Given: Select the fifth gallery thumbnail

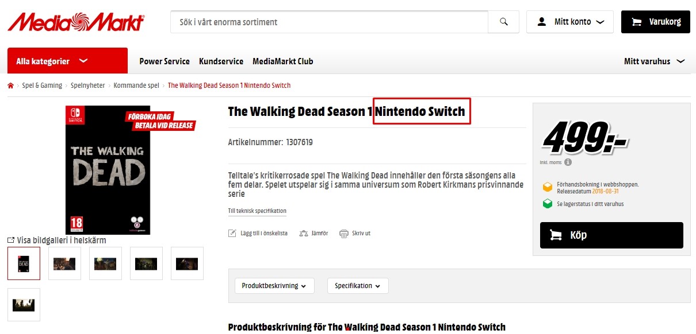Looking at the screenshot, I should click(x=187, y=263).
